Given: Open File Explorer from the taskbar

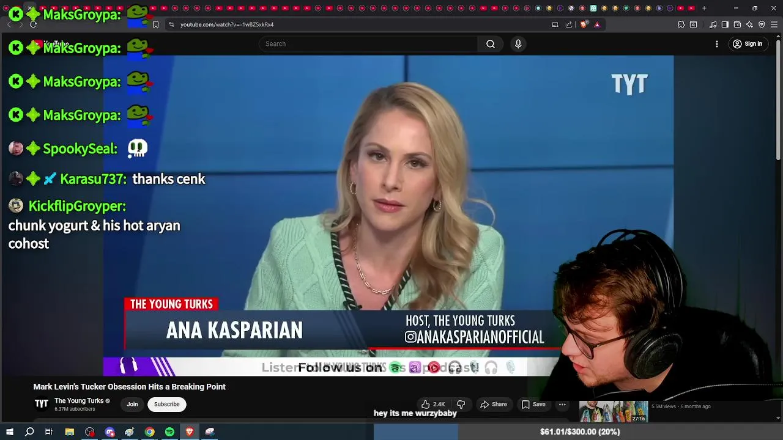Looking at the screenshot, I should tap(70, 431).
